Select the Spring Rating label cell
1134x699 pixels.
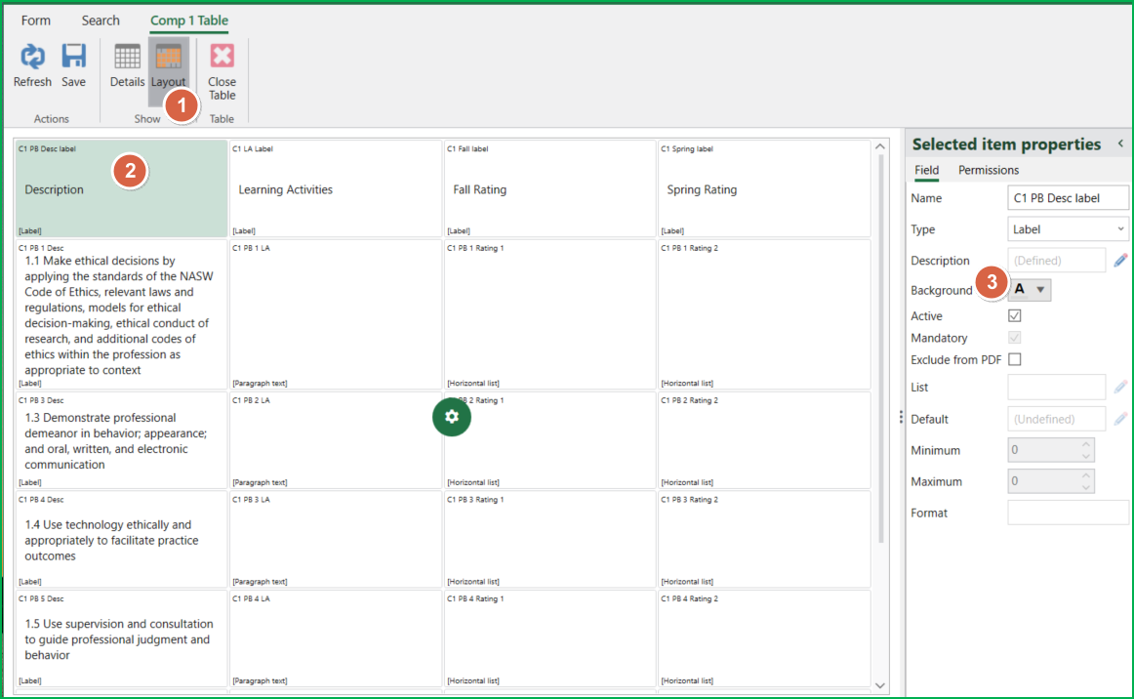[x=764, y=188]
